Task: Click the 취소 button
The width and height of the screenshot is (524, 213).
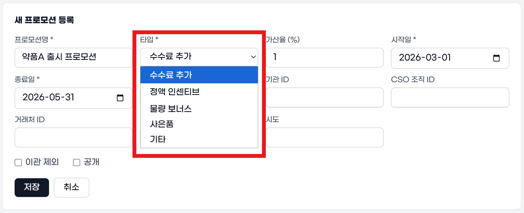Action: pos(71,188)
